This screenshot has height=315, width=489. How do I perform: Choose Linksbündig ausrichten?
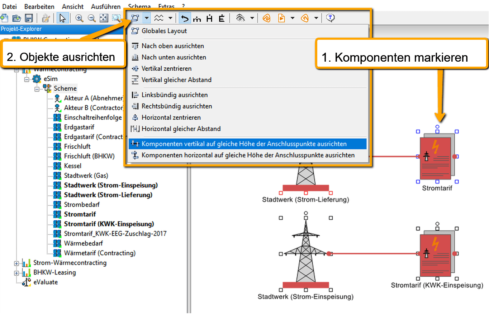click(x=247, y=95)
